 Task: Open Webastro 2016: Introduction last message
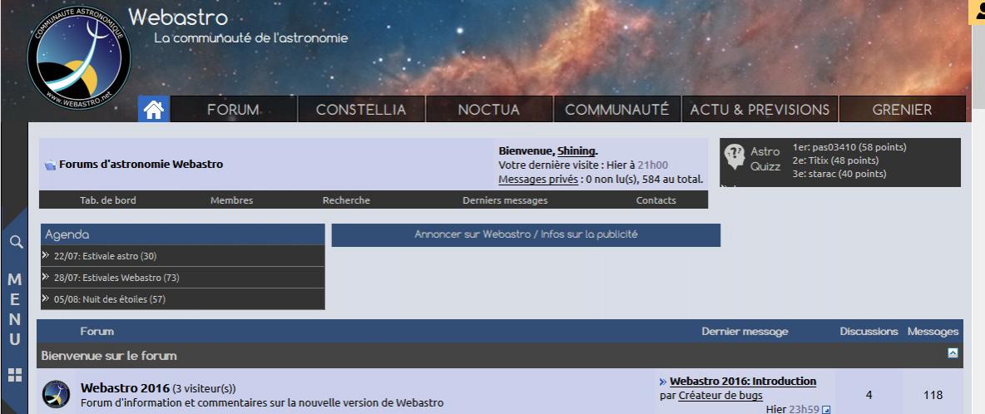point(743,382)
